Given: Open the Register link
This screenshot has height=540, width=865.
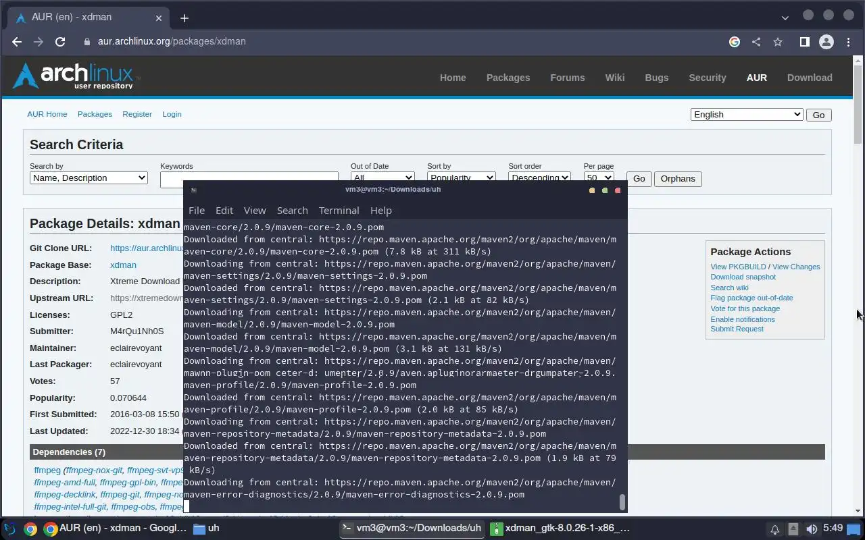Looking at the screenshot, I should [x=137, y=114].
